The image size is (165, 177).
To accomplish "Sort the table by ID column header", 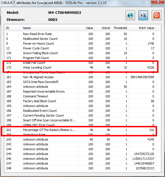I will click(13, 28).
